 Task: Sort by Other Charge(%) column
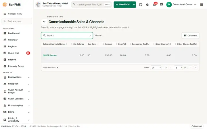[162, 44]
